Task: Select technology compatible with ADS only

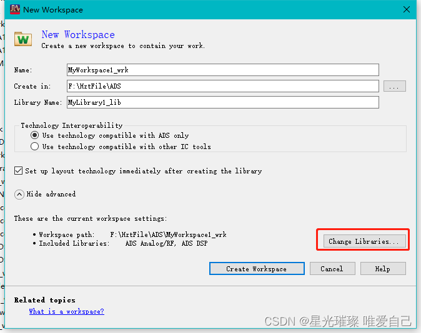Action: tap(34, 135)
